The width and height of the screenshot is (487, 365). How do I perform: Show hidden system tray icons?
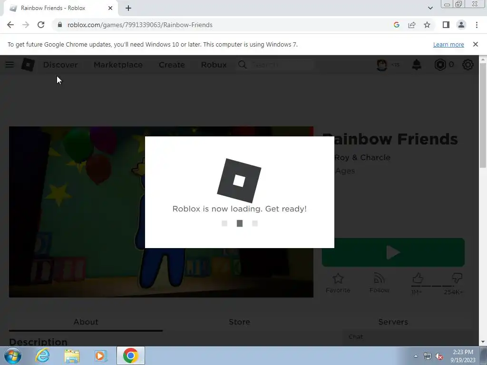pyautogui.click(x=416, y=356)
